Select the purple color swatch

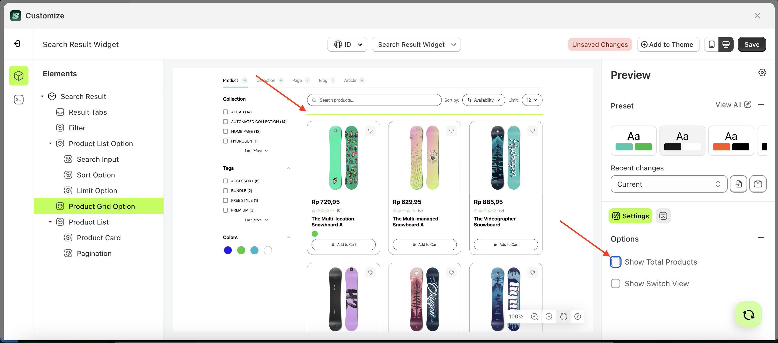228,250
